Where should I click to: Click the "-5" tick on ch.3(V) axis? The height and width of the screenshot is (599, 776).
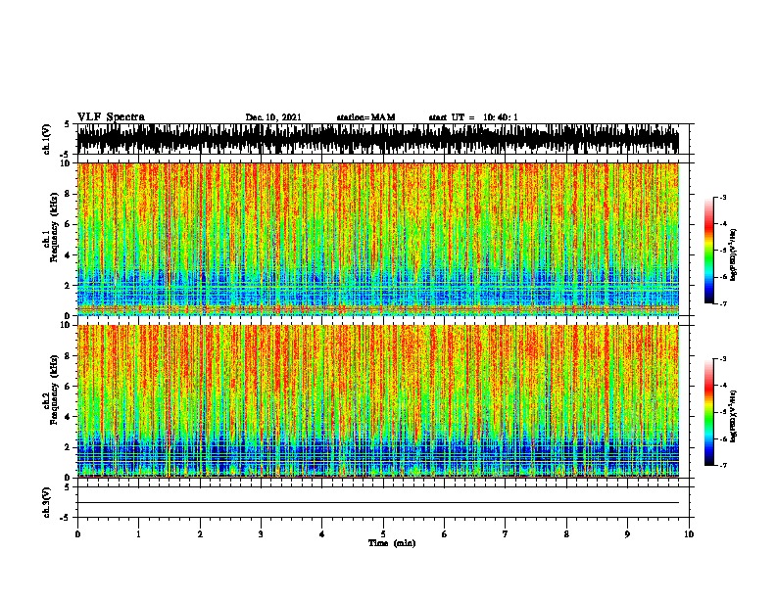65,518
